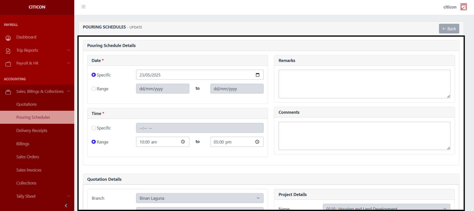Click the Back button

click(449, 29)
